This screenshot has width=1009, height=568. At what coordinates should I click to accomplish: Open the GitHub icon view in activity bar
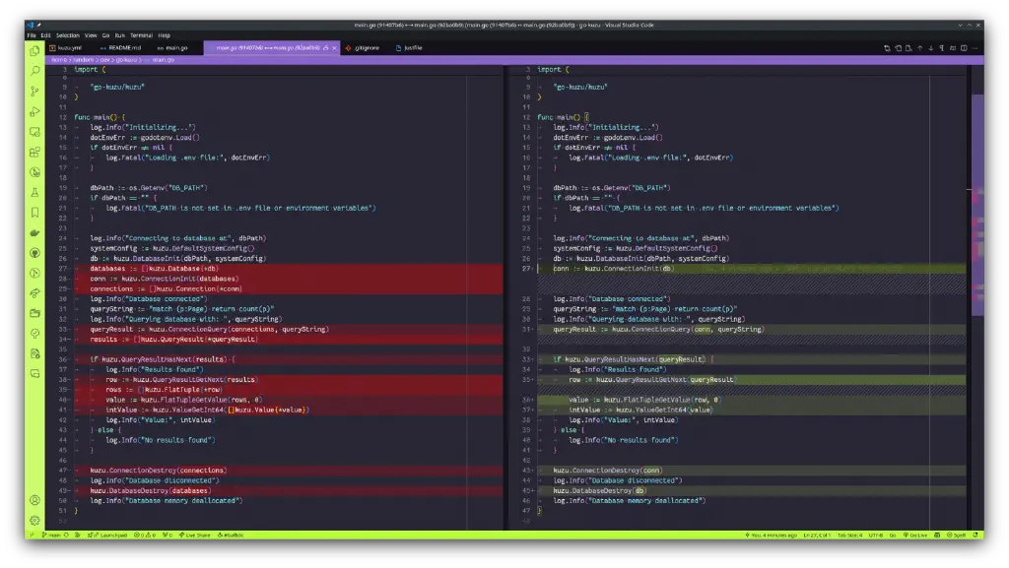[x=34, y=253]
